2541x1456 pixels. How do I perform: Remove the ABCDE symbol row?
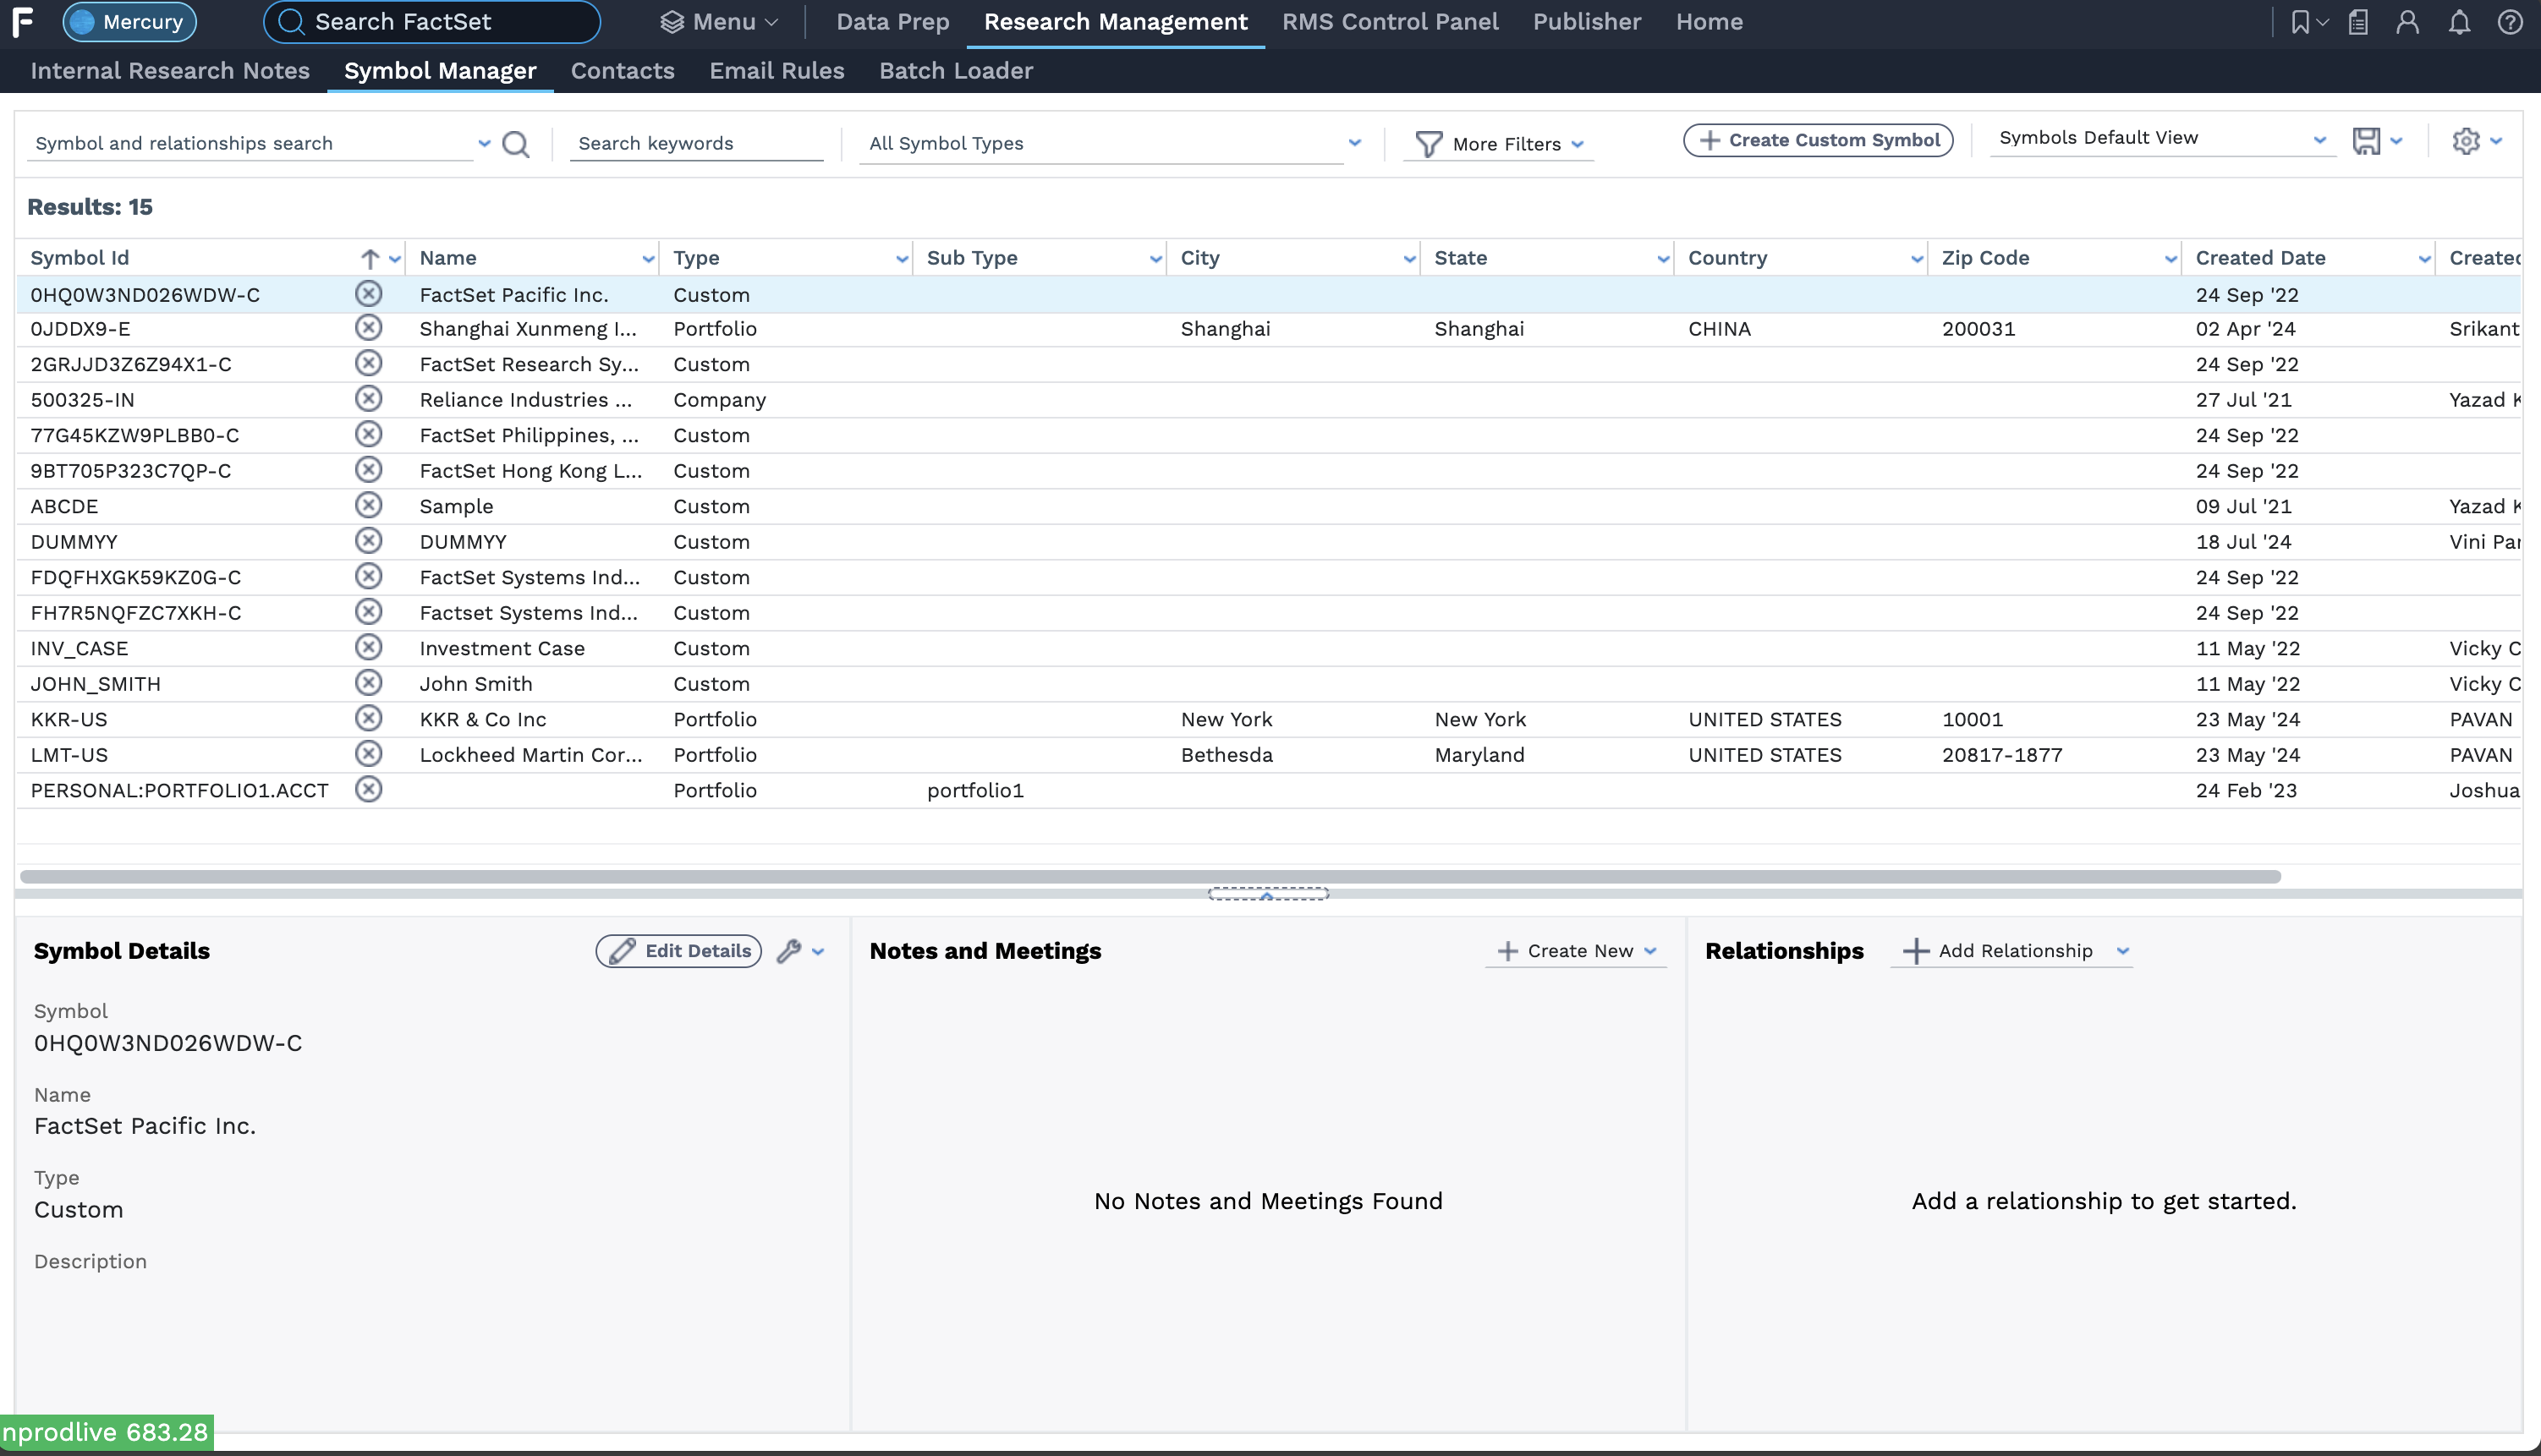point(368,505)
